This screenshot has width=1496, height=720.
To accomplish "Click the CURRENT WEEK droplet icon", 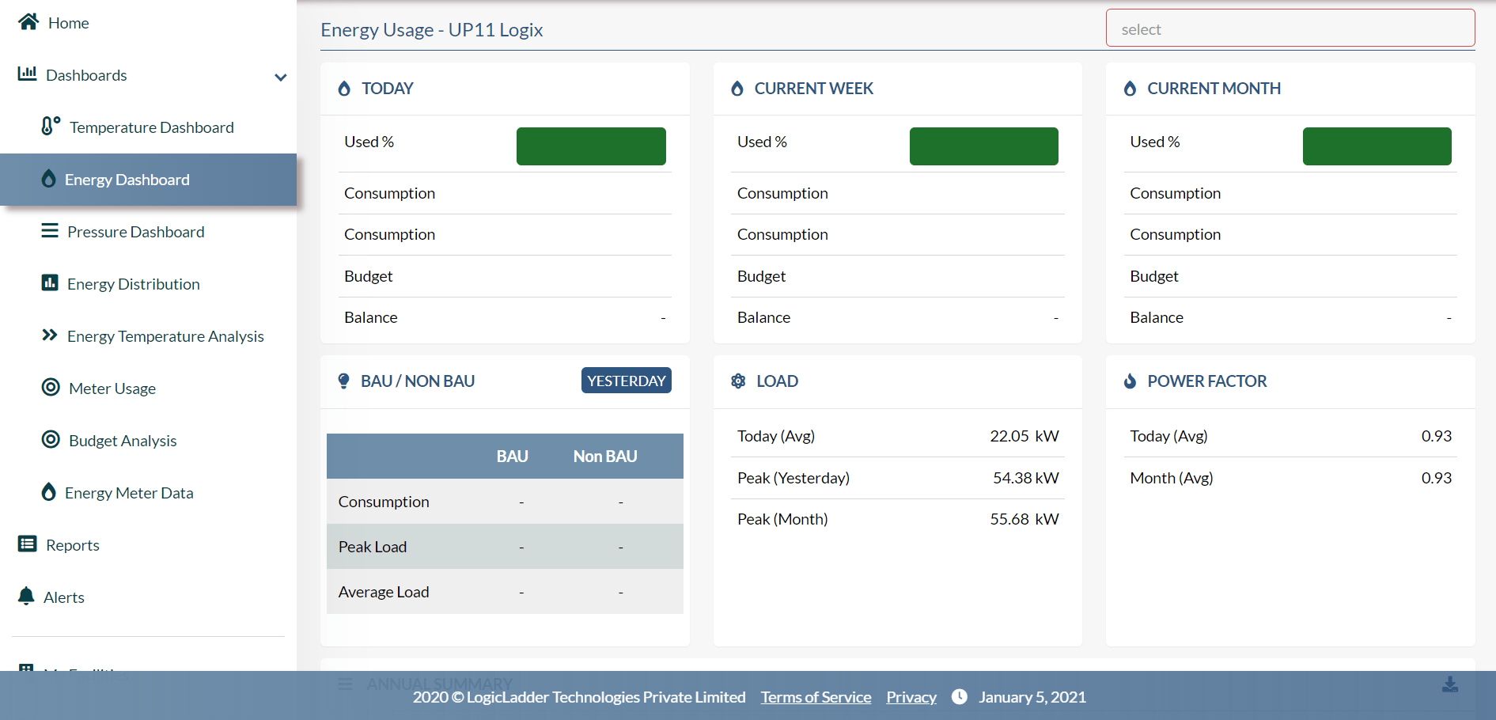I will pyautogui.click(x=737, y=89).
